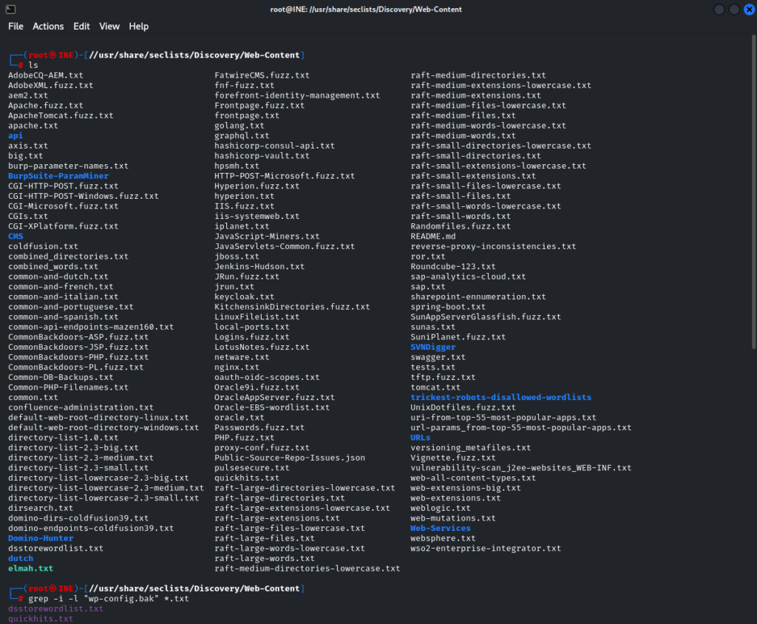
Task: Click the README.md file name
Action: click(x=433, y=236)
